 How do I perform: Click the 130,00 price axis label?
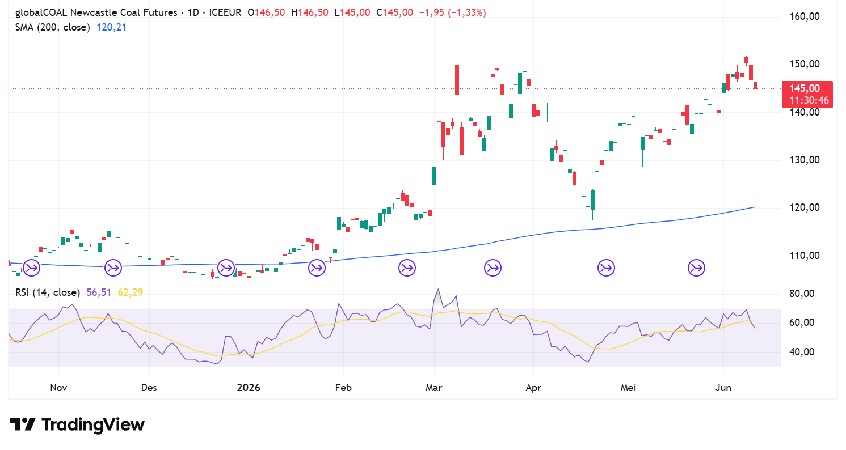pyautogui.click(x=805, y=160)
